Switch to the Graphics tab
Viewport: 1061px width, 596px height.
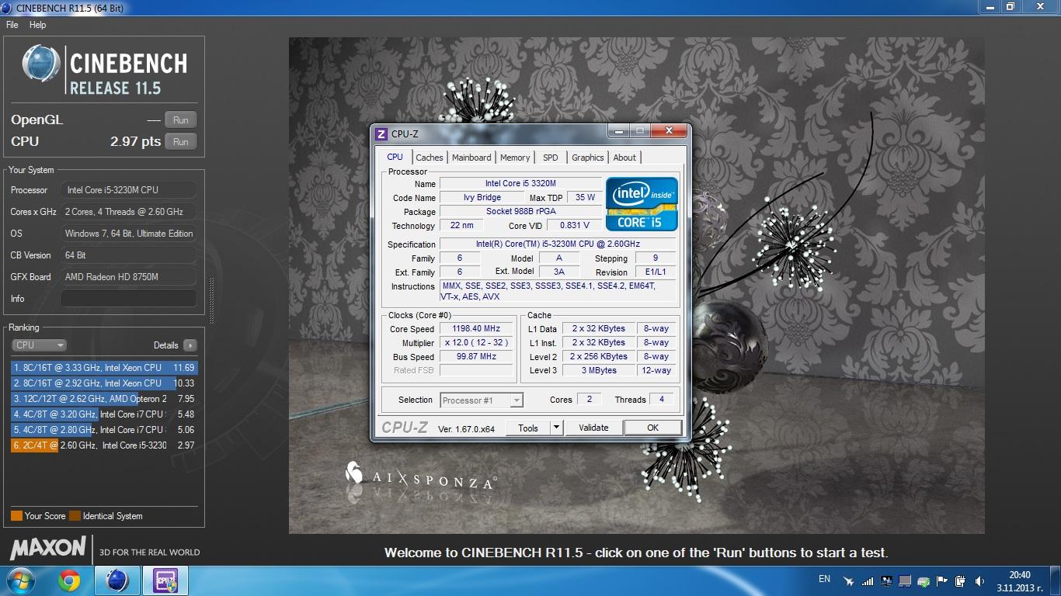coord(588,158)
